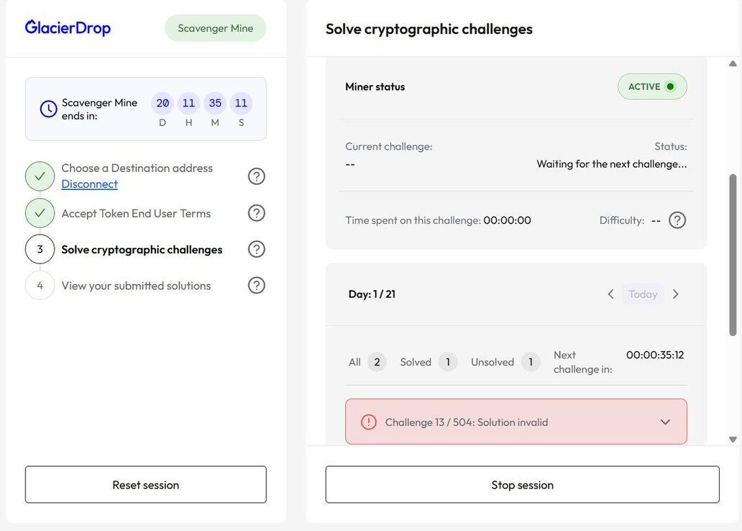Viewport: 742px width, 531px height.
Task: Click the clock icon in countdown box
Action: pyautogui.click(x=48, y=109)
